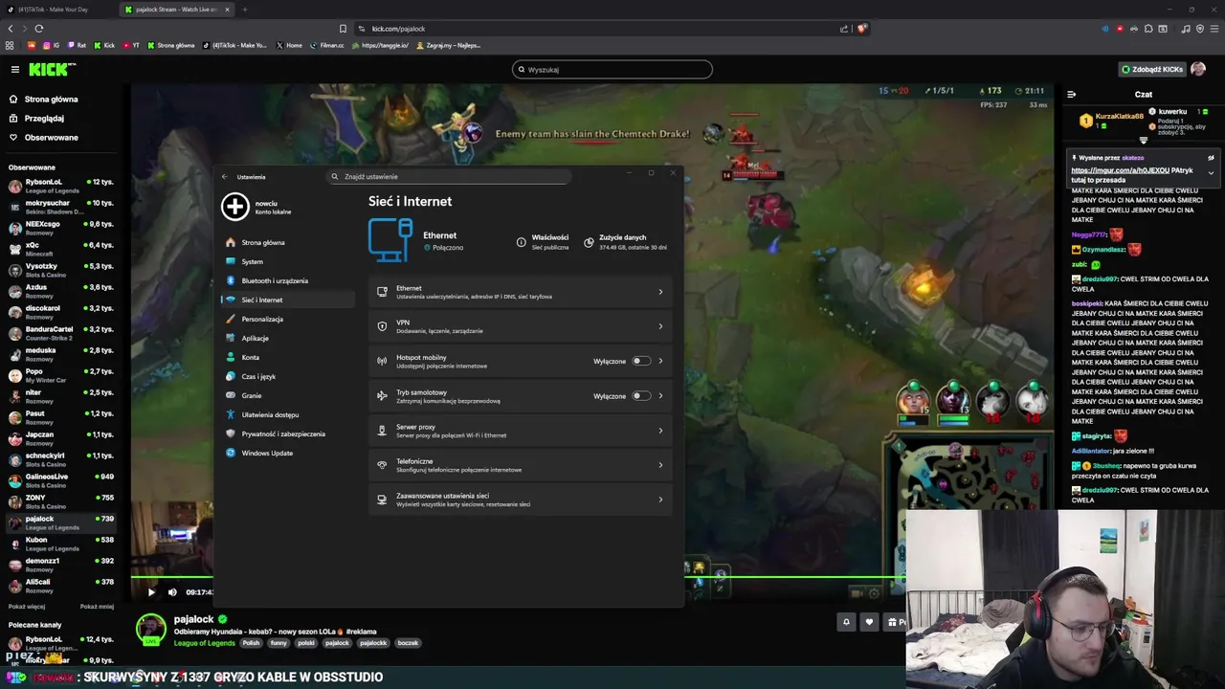
Task: Open the Filman.cc bookmark
Action: [x=326, y=45]
